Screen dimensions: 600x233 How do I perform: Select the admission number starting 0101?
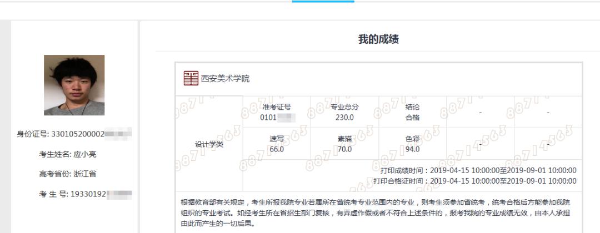coord(277,118)
